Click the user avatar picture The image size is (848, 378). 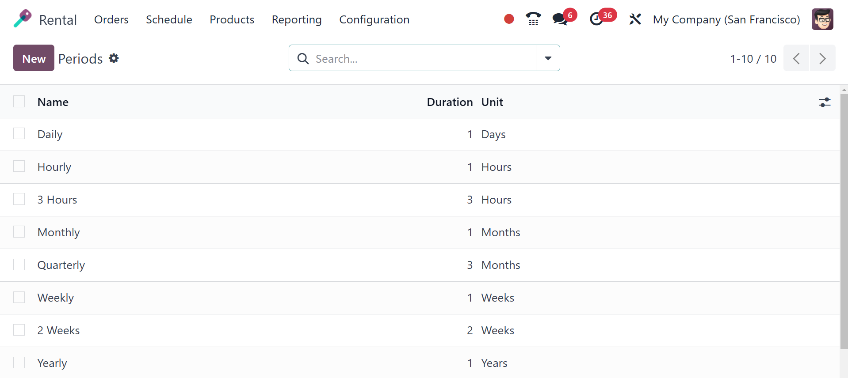822,19
